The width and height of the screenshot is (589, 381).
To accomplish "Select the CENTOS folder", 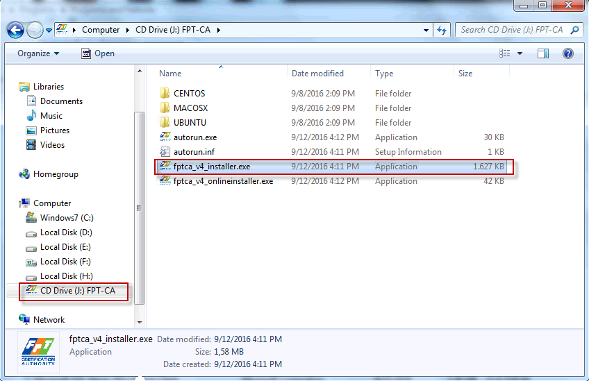I will click(190, 94).
